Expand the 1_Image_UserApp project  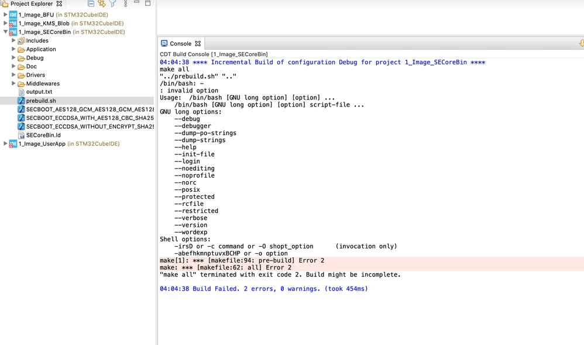tap(5, 144)
